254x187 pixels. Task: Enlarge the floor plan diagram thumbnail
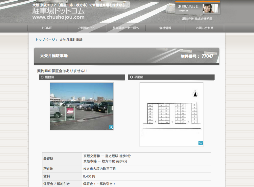tap(171, 114)
